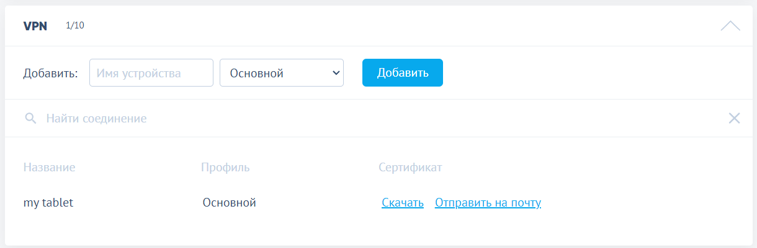Click the VPN section title
Image resolution: width=757 pixels, height=248 pixels.
pyautogui.click(x=35, y=26)
